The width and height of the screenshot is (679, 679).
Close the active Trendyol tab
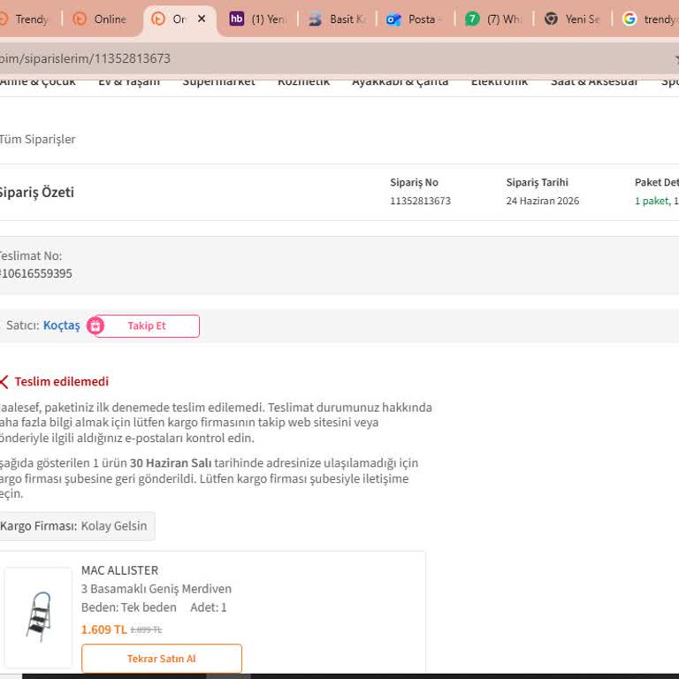202,19
